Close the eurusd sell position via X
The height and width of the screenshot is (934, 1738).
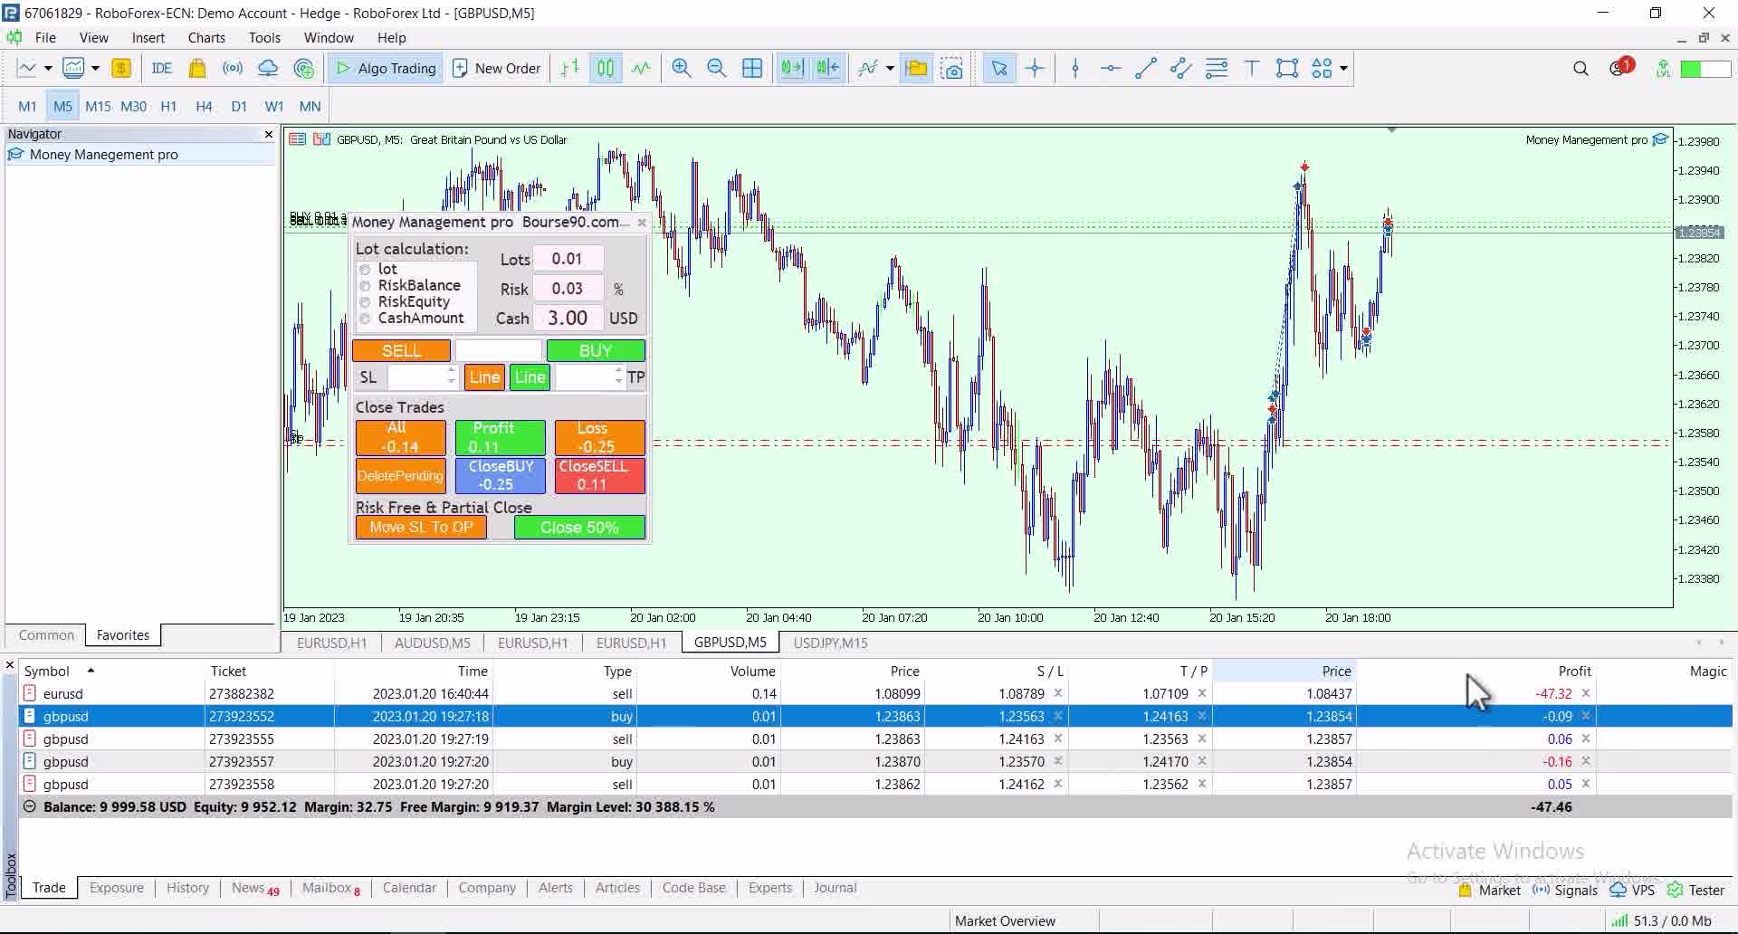click(x=1586, y=693)
